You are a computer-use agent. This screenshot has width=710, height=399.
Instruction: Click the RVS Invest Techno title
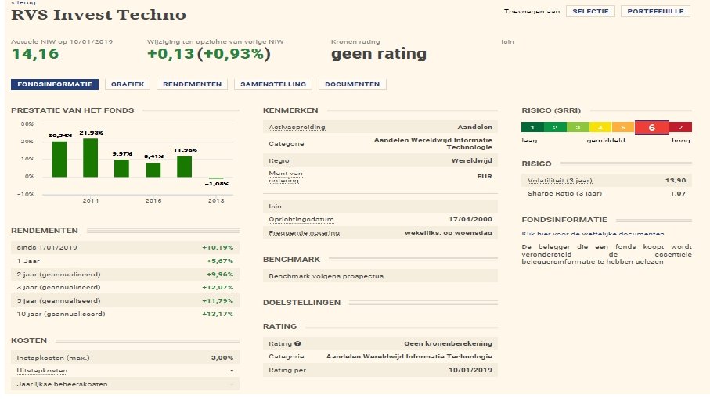(99, 15)
